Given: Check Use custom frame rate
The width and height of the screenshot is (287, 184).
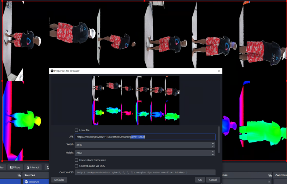Looking at the screenshot, I should click(76, 160).
